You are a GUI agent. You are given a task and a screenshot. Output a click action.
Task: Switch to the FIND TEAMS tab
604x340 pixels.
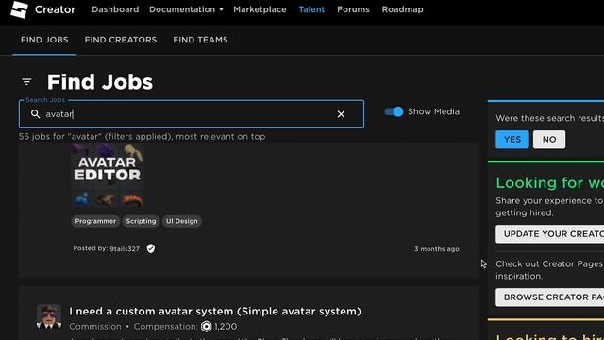click(200, 40)
